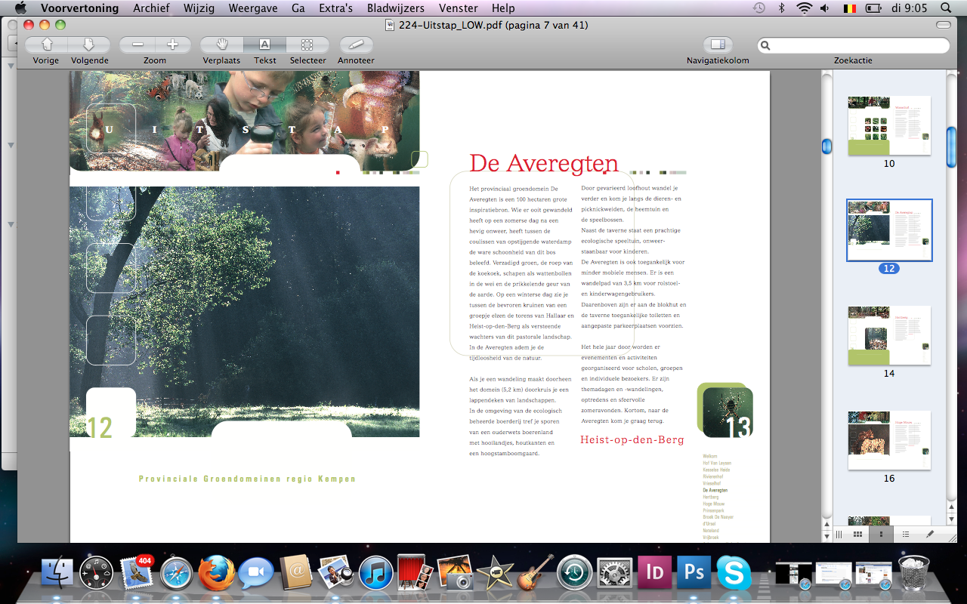Image resolution: width=967 pixels, height=604 pixels.
Task: Open Time Machine status menu
Action: 759,8
